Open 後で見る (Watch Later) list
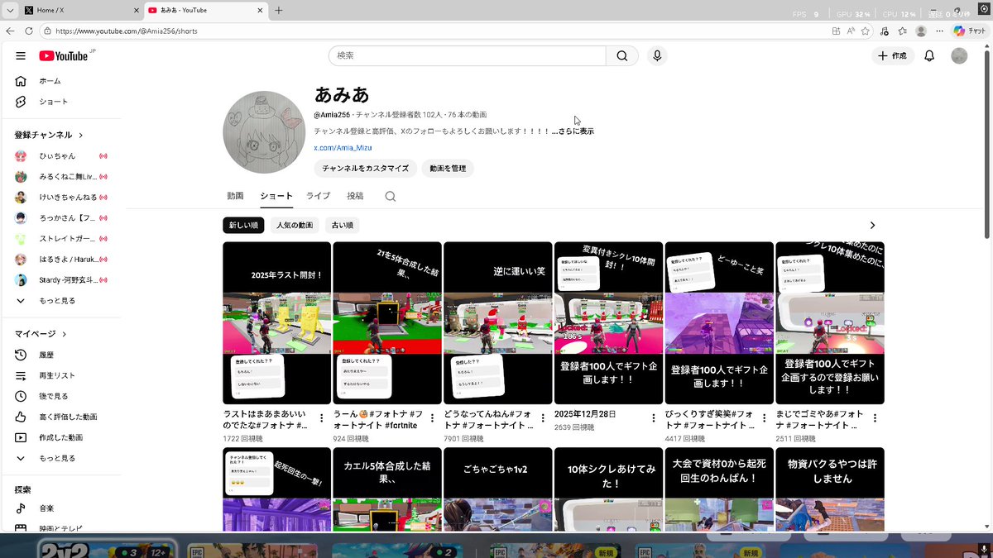The height and width of the screenshot is (558, 993). click(47, 396)
